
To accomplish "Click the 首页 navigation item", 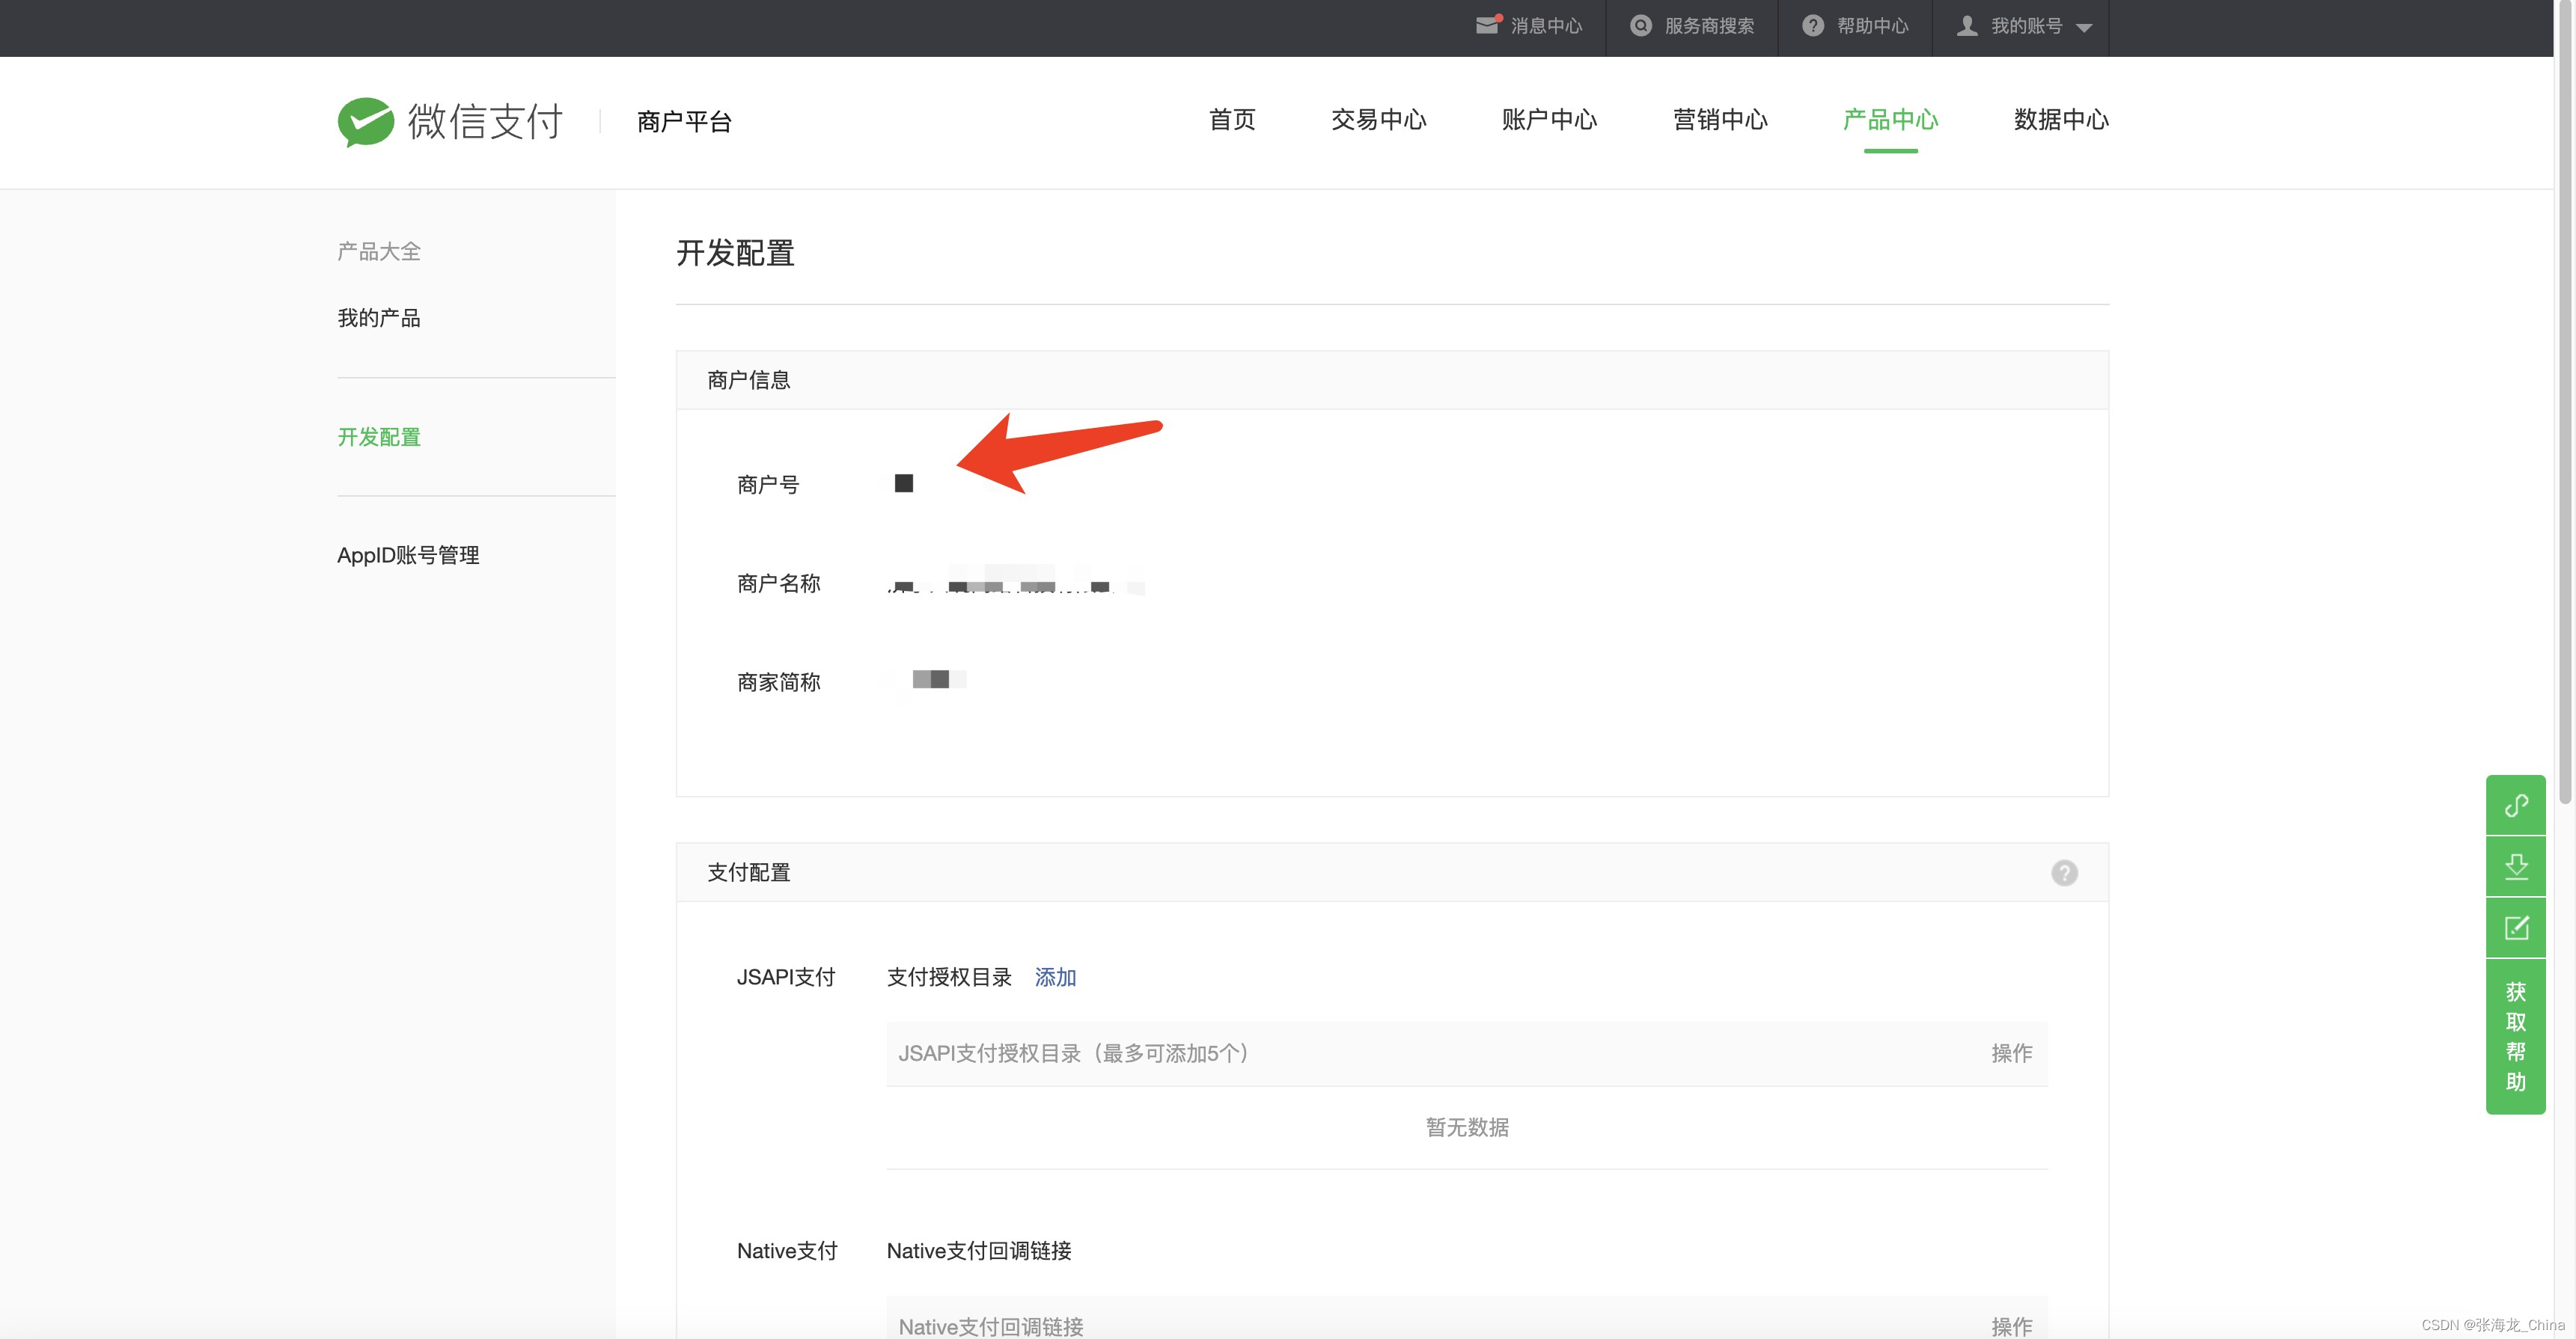I will [x=1232, y=120].
